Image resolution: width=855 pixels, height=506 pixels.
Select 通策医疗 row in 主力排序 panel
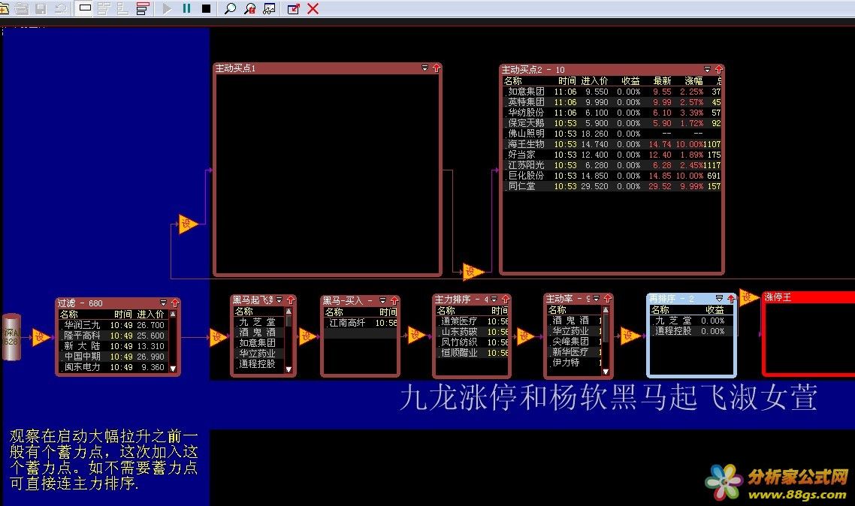coord(473,321)
